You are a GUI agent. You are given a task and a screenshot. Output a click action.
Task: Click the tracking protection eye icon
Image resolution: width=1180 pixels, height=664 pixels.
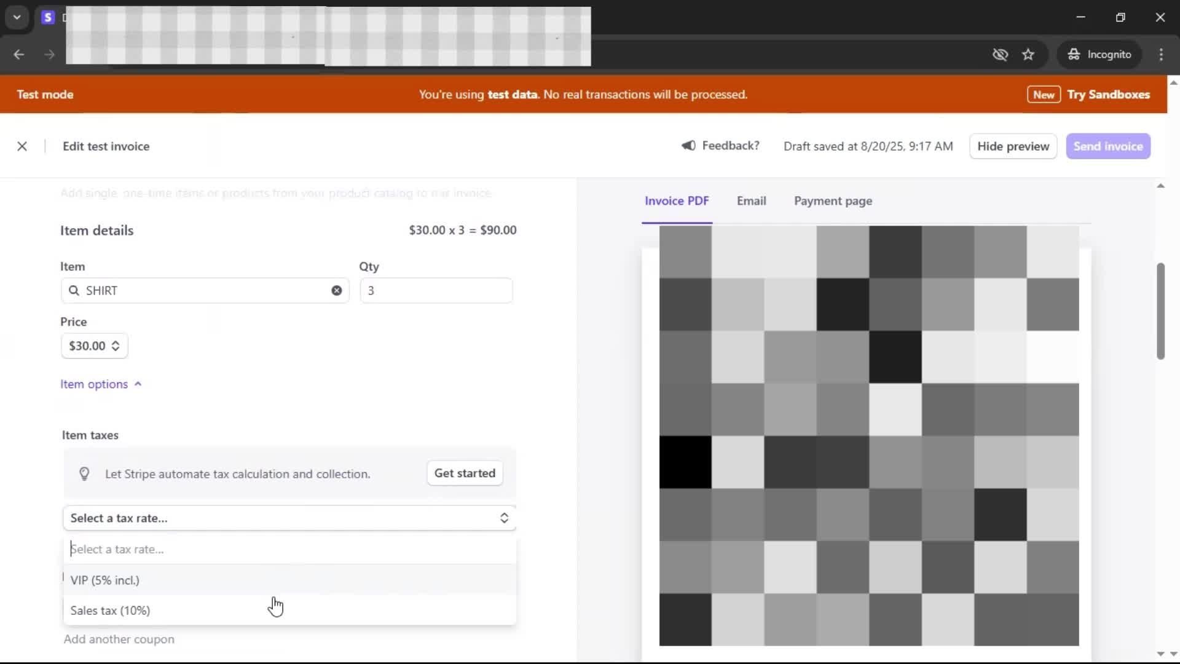pyautogui.click(x=1000, y=55)
